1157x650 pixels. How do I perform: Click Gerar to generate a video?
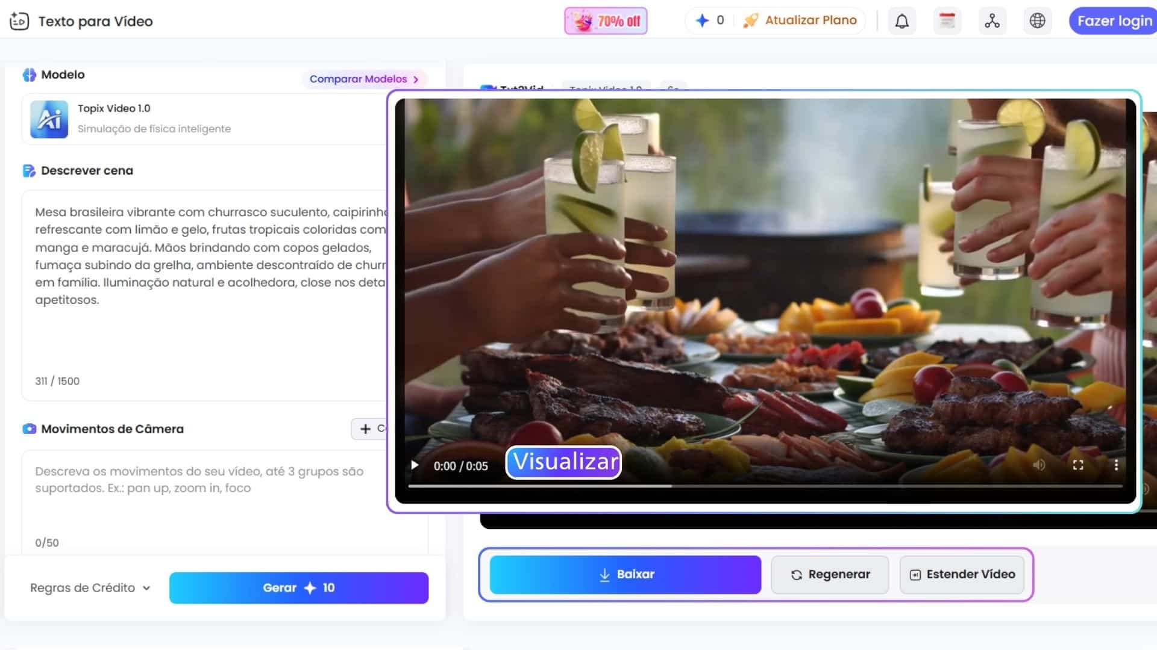pos(298,588)
